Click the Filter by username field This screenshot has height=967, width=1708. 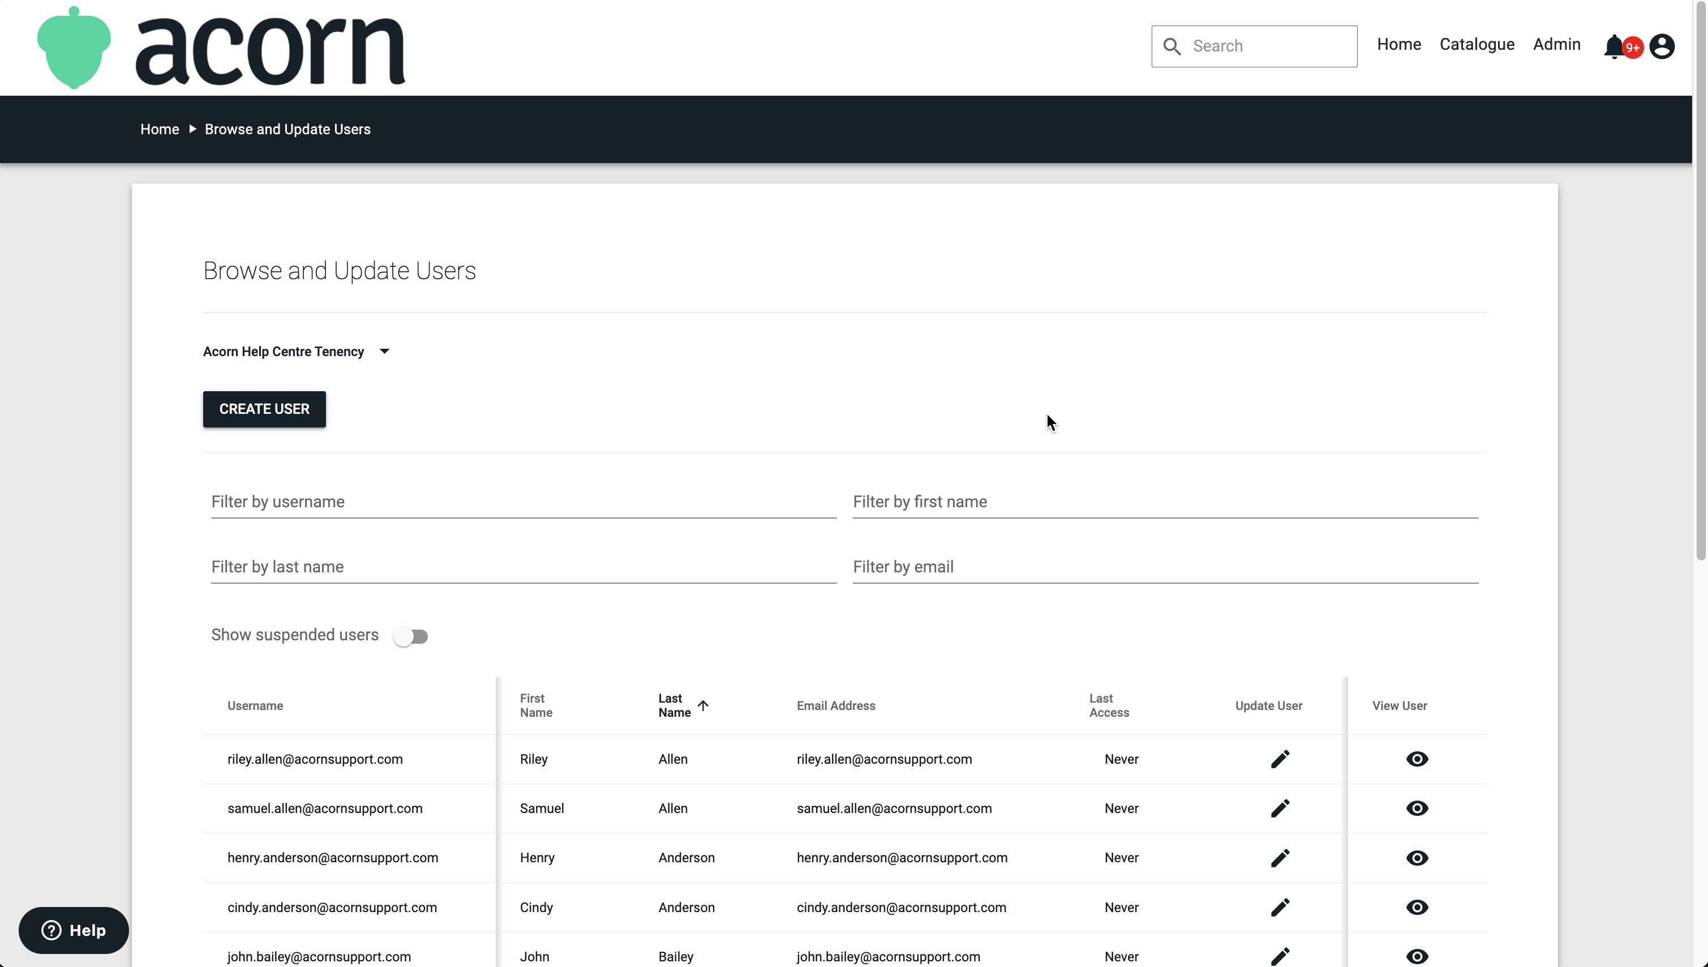pos(523,502)
